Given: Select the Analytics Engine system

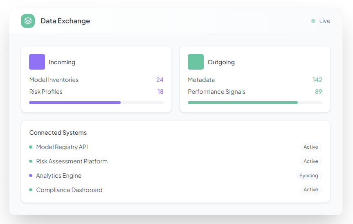Looking at the screenshot, I should [58, 176].
